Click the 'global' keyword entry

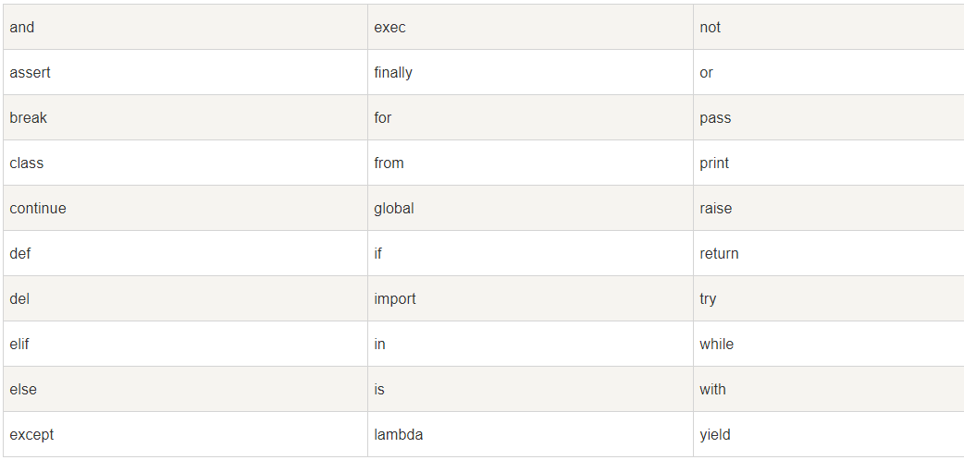coord(393,209)
